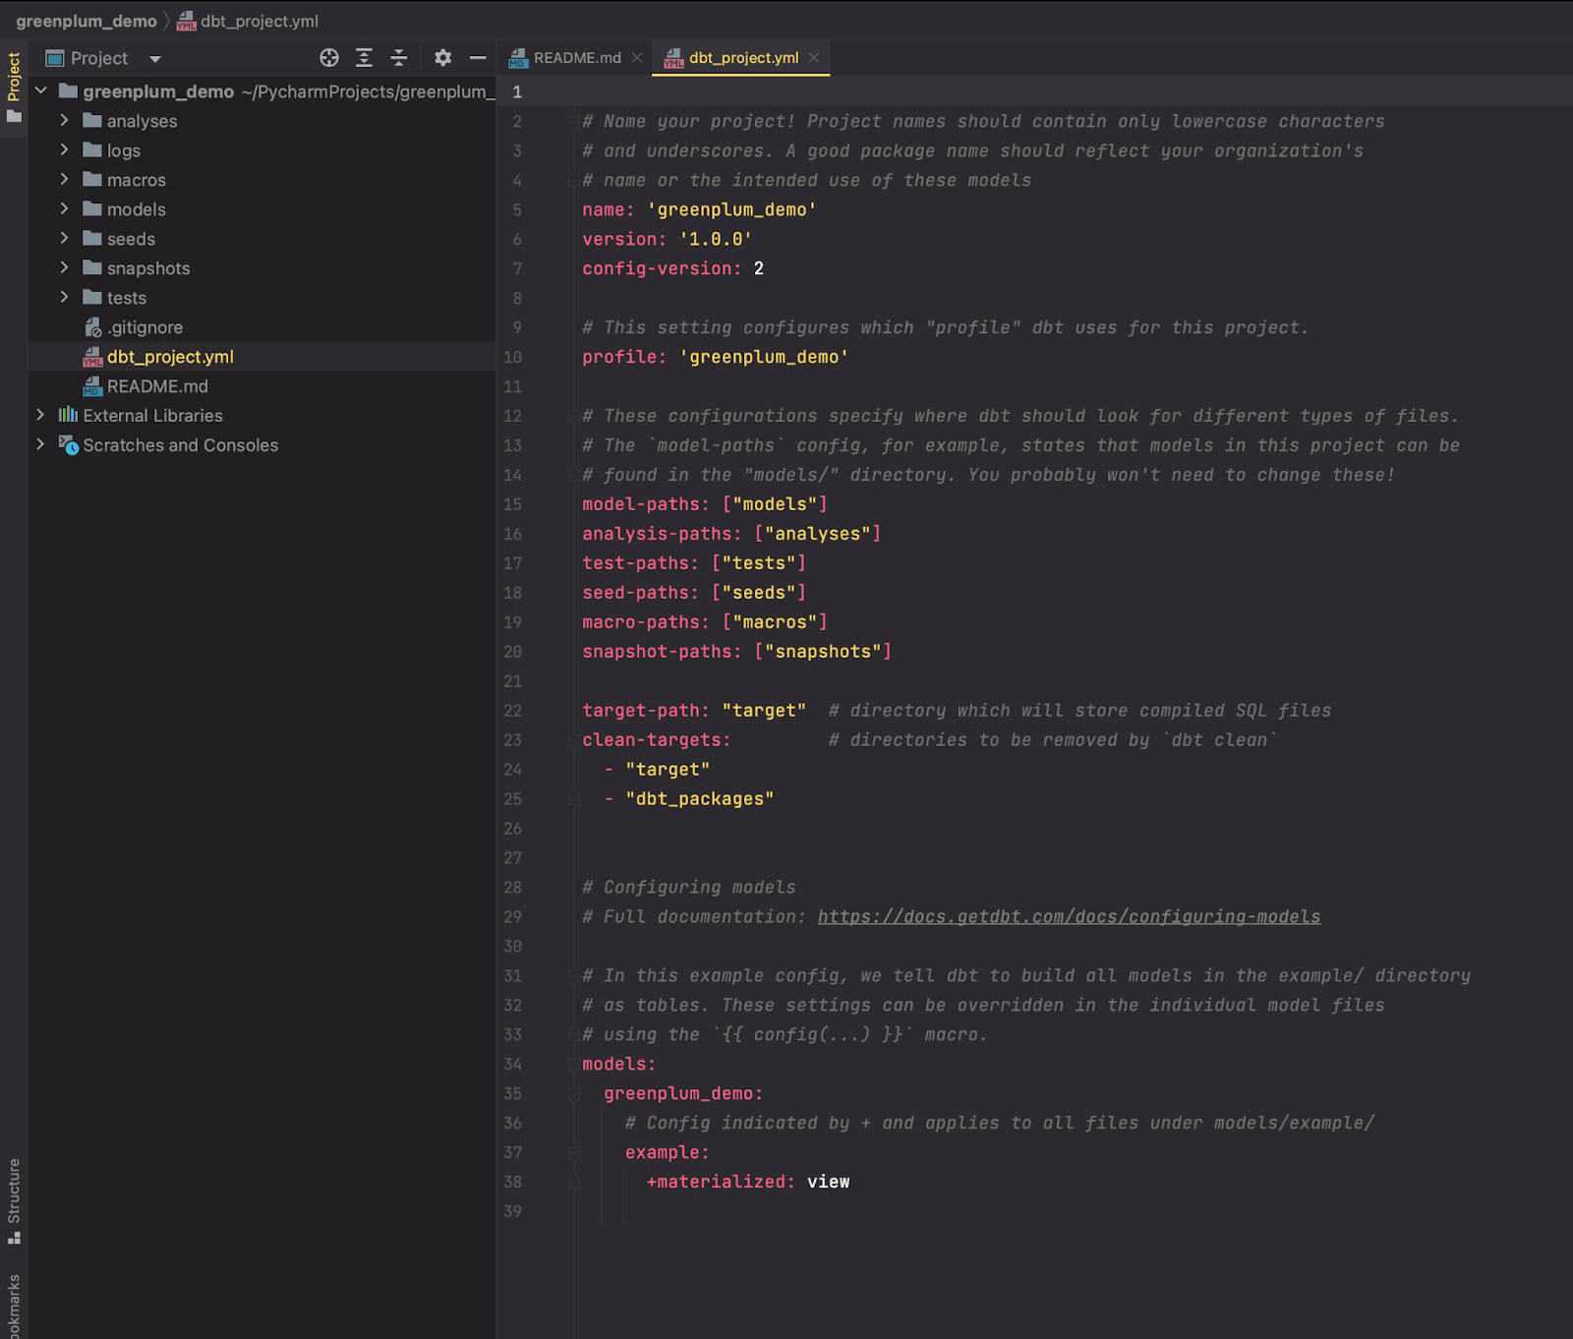Click the seed-paths line in editor

(x=694, y=593)
